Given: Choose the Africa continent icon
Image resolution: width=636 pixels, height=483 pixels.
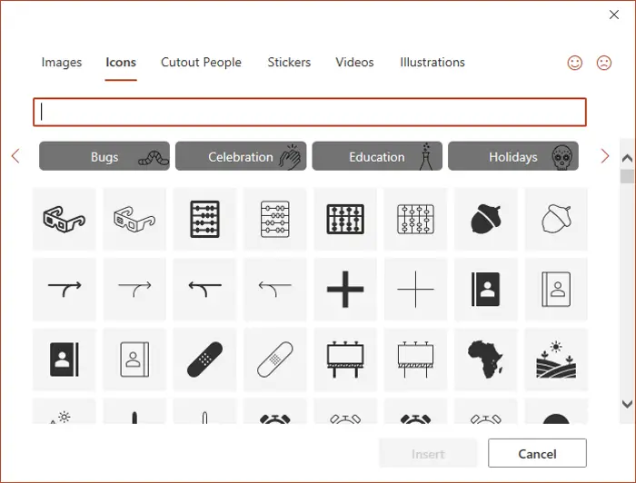Looking at the screenshot, I should [486, 360].
